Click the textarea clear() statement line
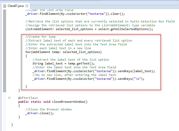This screenshot has height=131, width=179. tap(75, 14)
